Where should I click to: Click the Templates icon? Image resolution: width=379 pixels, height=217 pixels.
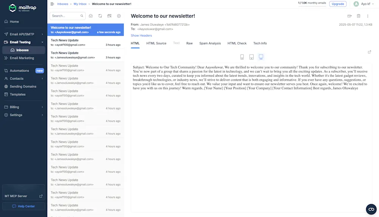pos(6,94)
